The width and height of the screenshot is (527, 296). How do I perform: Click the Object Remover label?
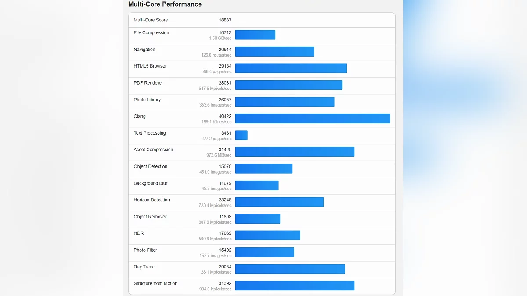pyautogui.click(x=150, y=217)
